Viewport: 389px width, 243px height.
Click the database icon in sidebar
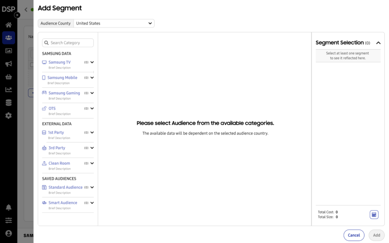[8, 103]
